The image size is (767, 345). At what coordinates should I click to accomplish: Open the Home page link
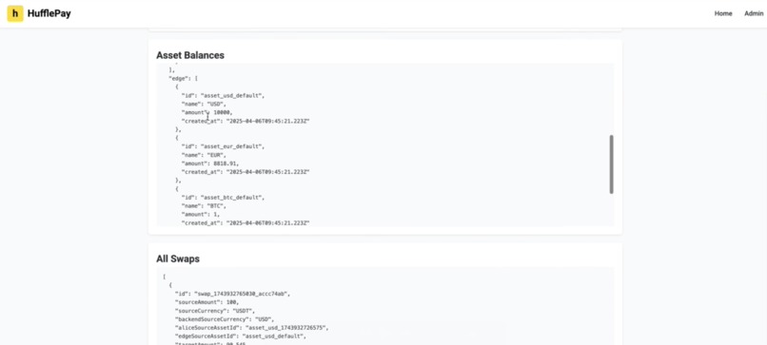pyautogui.click(x=723, y=13)
